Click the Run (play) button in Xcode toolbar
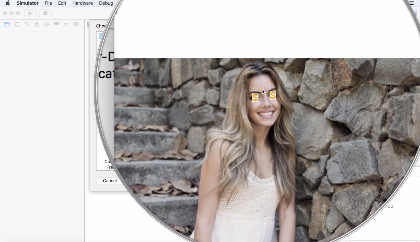Viewport: 420px width, 242px height. (30, 13)
